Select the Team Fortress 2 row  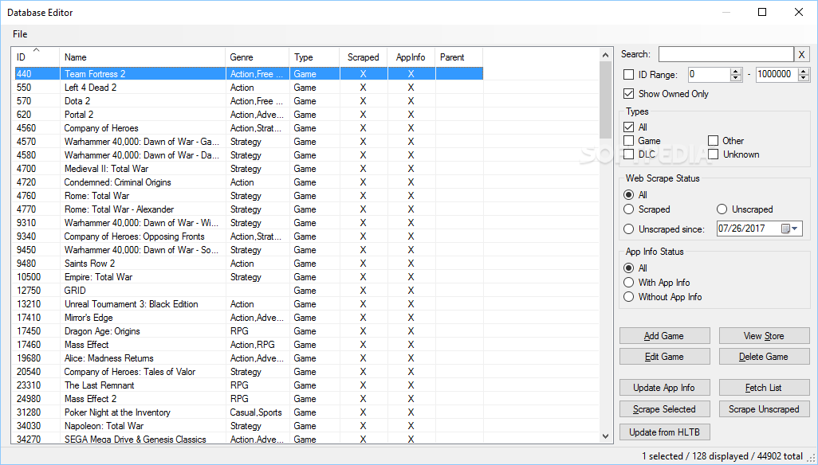248,74
